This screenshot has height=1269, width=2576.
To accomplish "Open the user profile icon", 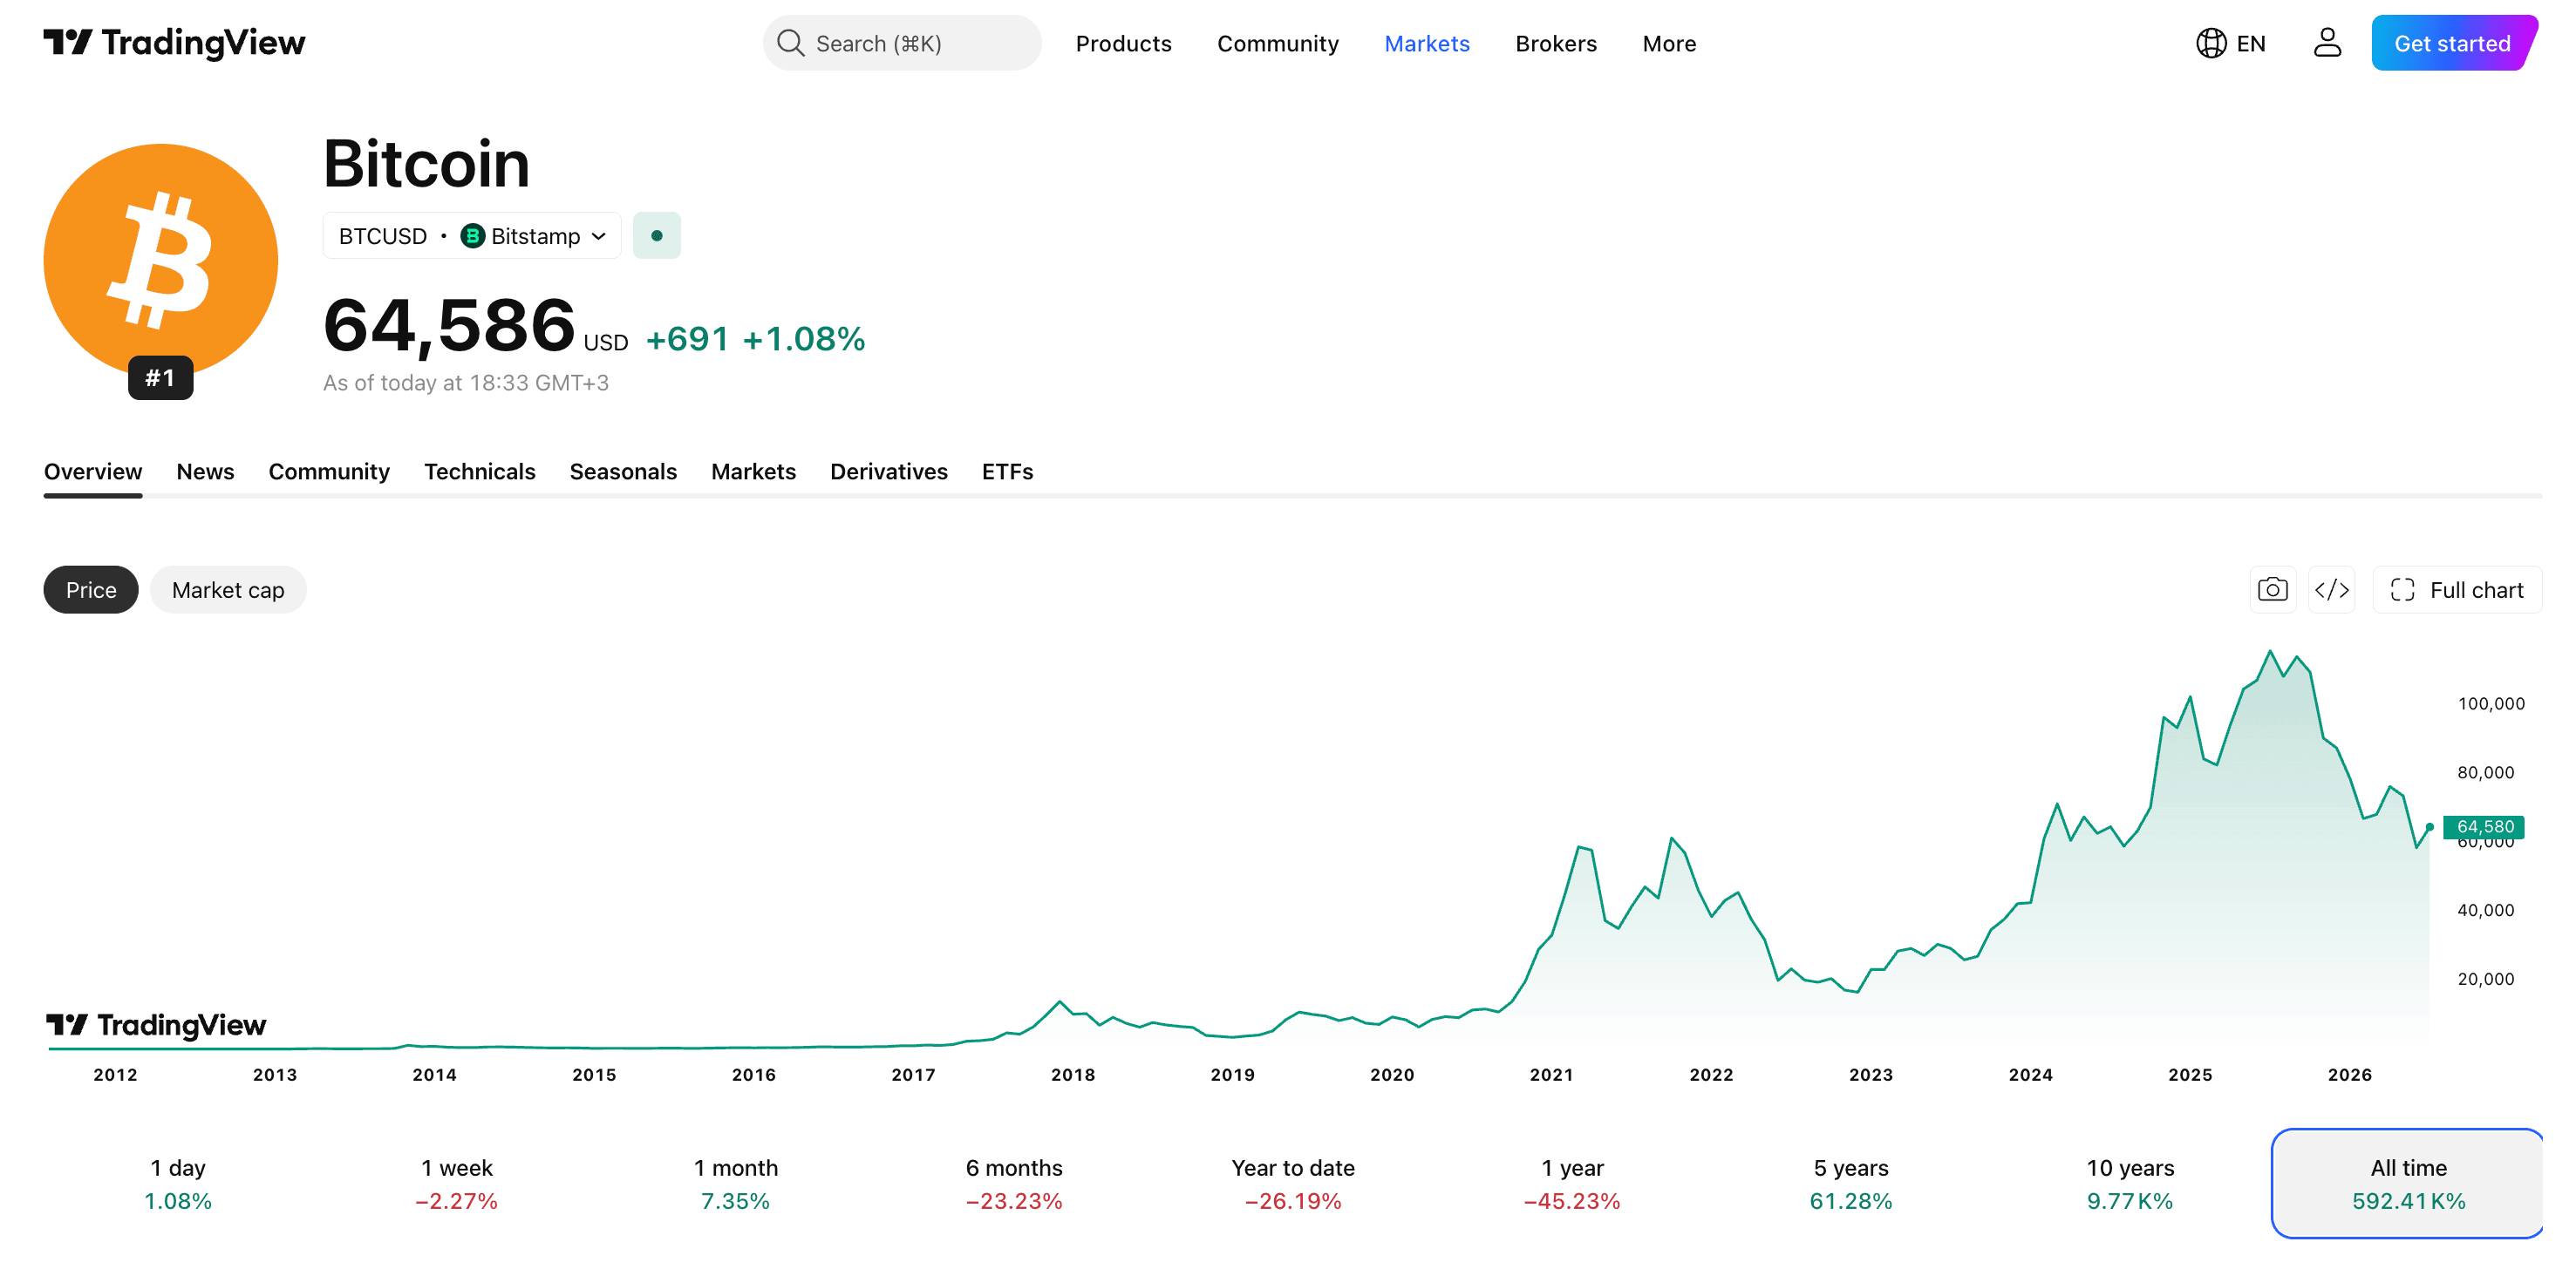I will (x=2327, y=43).
